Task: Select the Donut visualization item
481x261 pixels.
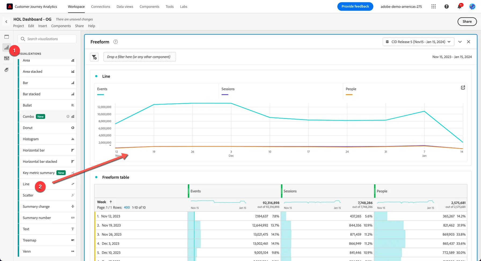Action: (48, 128)
